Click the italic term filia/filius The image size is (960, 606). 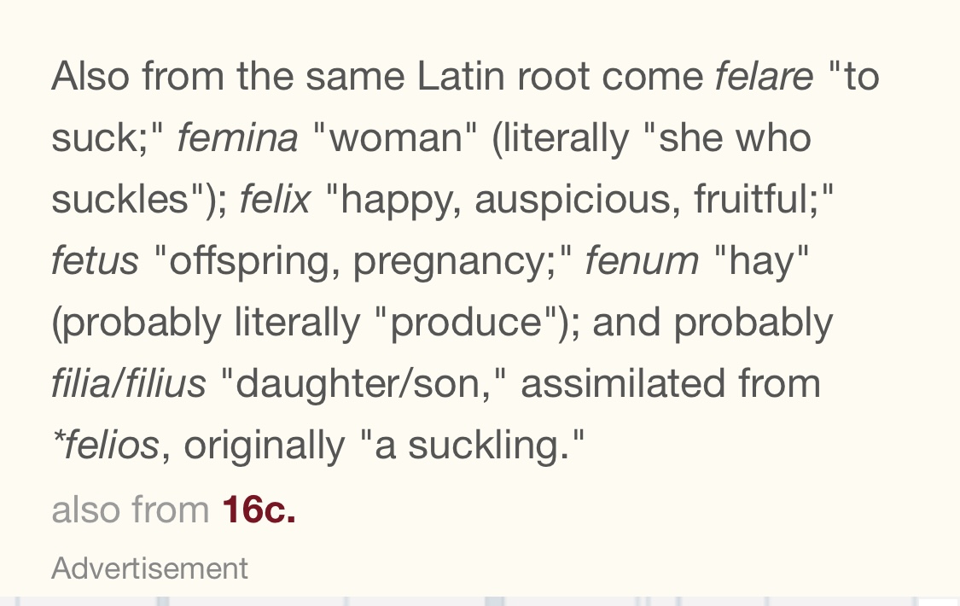pyautogui.click(x=129, y=384)
